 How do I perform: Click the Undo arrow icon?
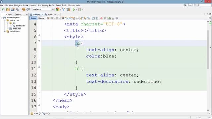click(24, 9)
